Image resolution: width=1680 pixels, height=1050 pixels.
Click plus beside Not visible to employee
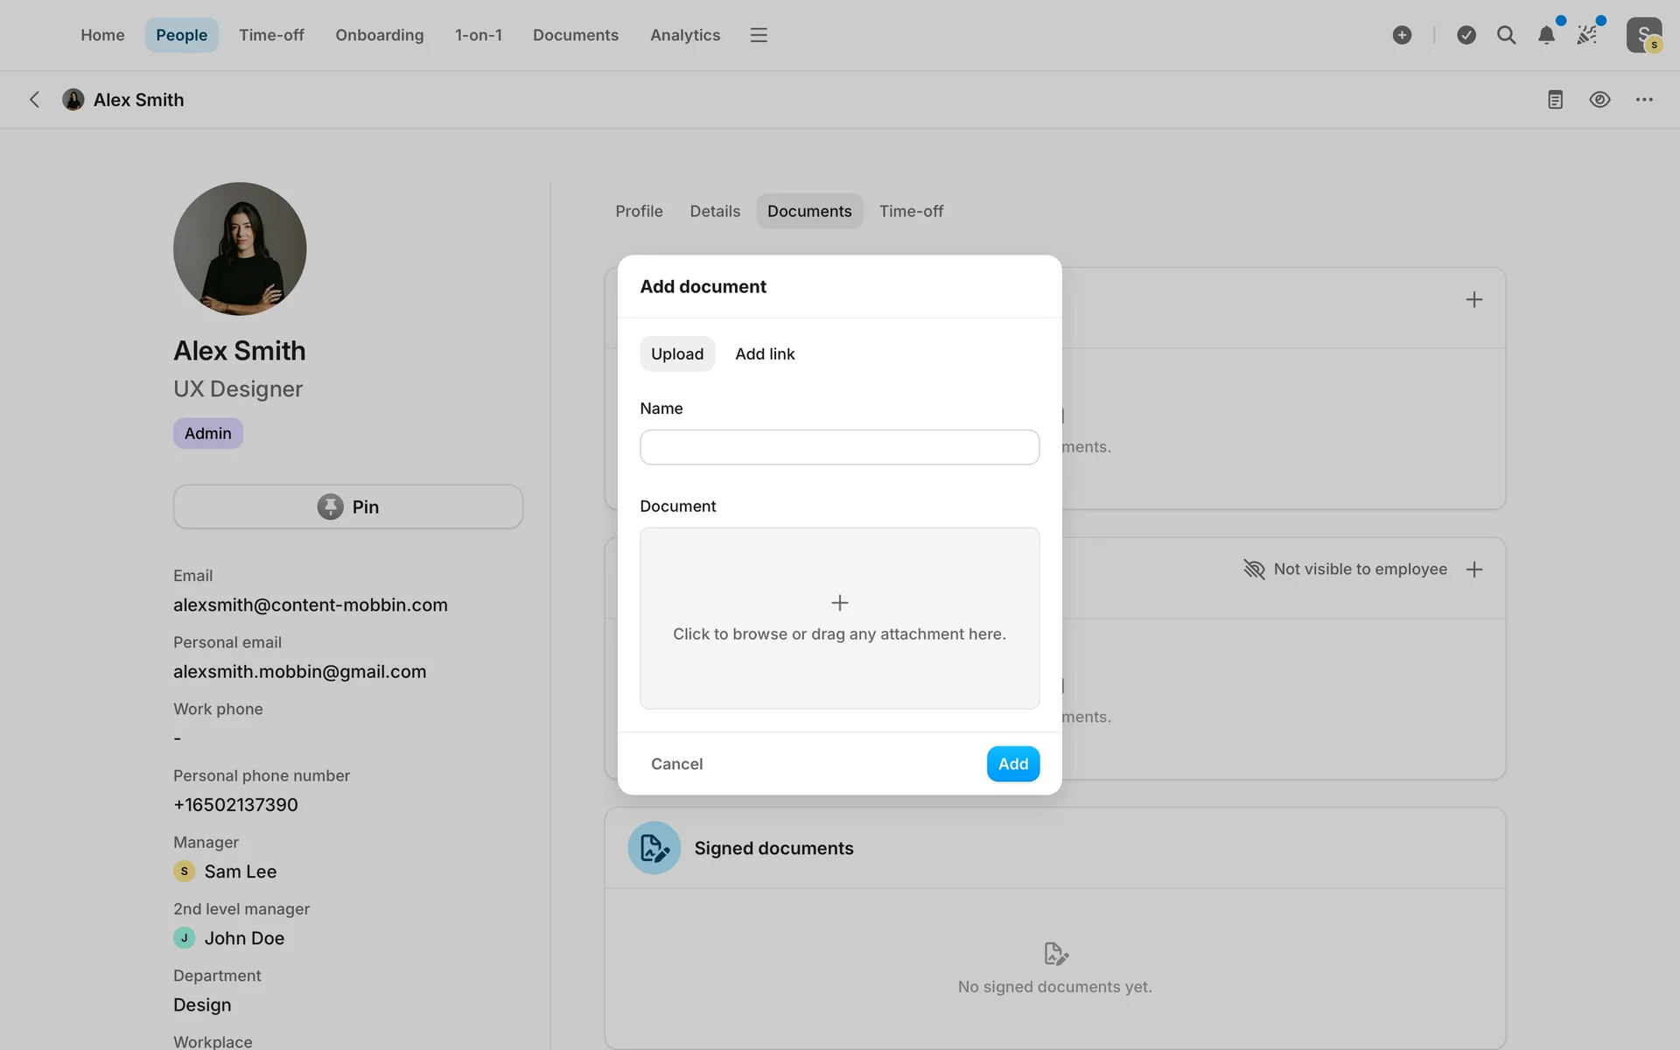pos(1474,570)
